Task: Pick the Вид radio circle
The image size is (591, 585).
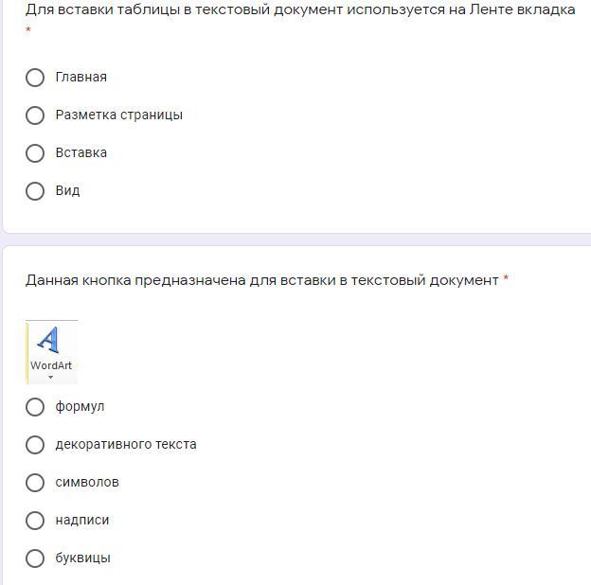Action: coord(35,191)
